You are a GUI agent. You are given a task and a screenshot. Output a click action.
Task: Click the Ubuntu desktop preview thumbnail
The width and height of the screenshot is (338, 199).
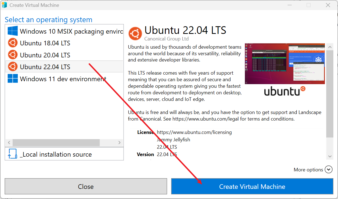pyautogui.click(x=285, y=63)
